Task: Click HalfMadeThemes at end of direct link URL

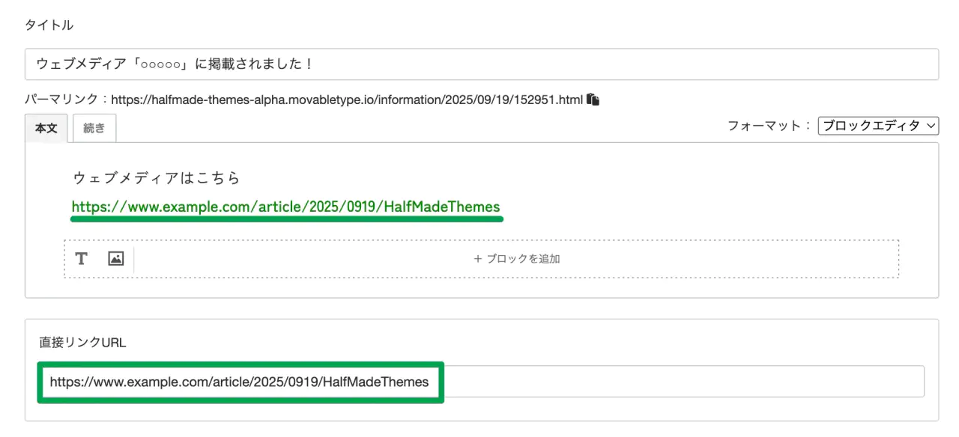Action: point(383,382)
